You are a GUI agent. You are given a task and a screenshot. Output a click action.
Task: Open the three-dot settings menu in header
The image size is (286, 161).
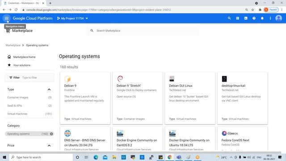pos(270,18)
